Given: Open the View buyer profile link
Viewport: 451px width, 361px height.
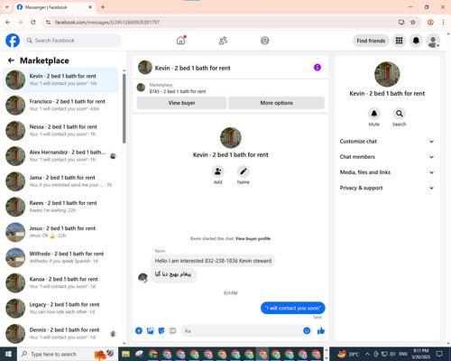Looking at the screenshot, I should [x=253, y=238].
